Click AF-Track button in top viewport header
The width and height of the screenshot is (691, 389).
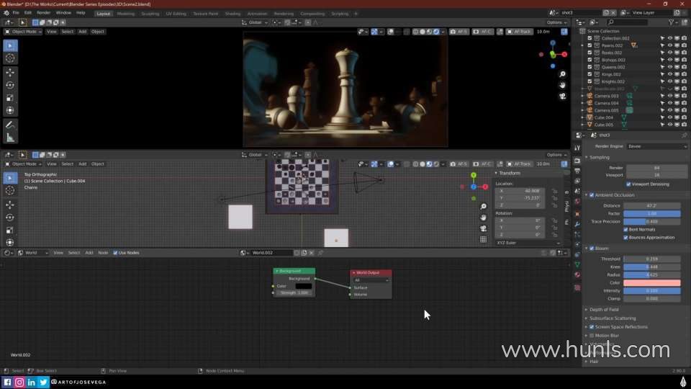pyautogui.click(x=519, y=32)
